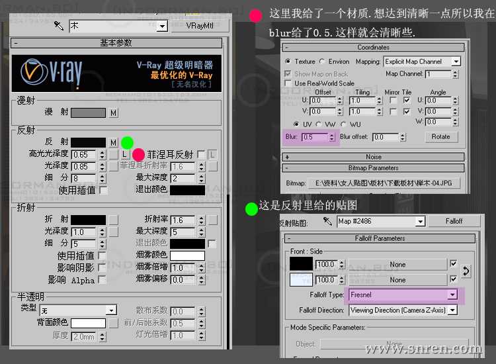
Task: Enable the 菲涅耳反射 checkbox
Action: click(x=200, y=154)
